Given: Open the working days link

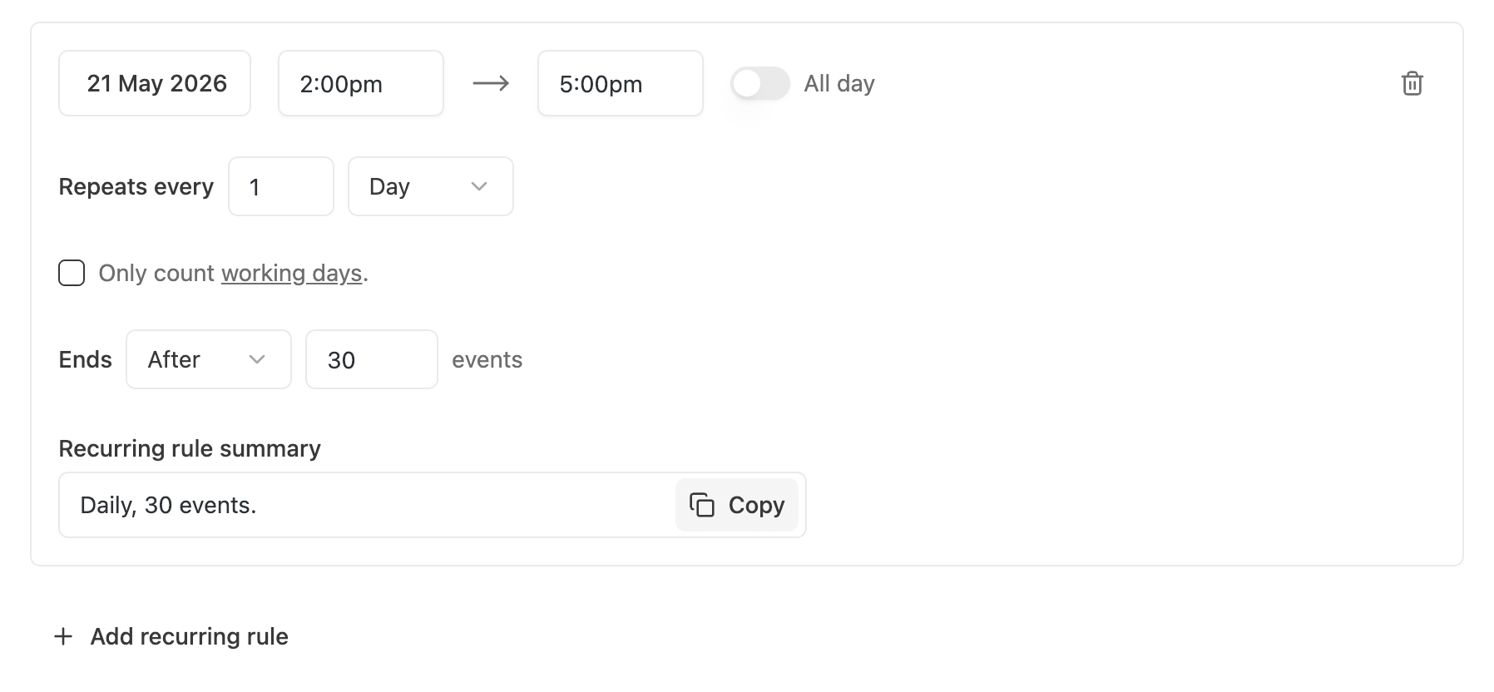Looking at the screenshot, I should [x=291, y=273].
